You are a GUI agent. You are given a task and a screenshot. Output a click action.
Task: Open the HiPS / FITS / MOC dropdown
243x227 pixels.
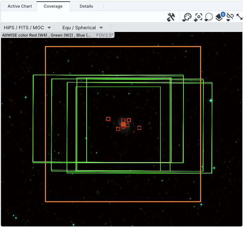click(x=27, y=28)
